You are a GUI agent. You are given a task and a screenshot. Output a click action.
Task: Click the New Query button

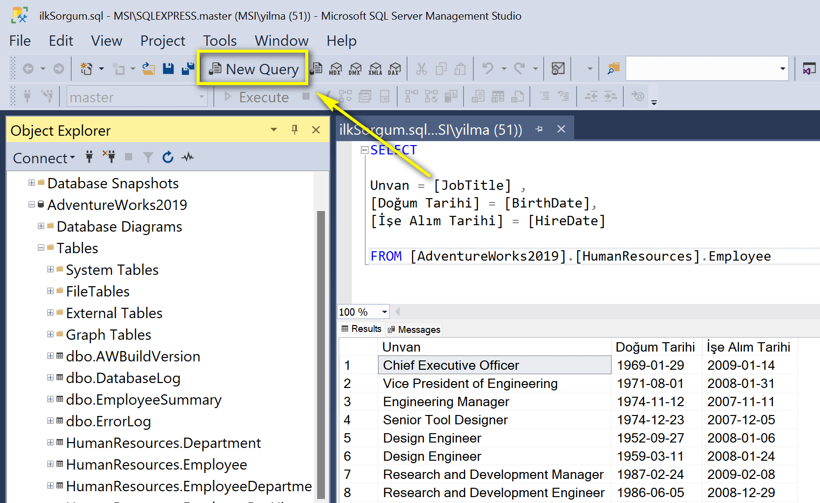pyautogui.click(x=253, y=69)
